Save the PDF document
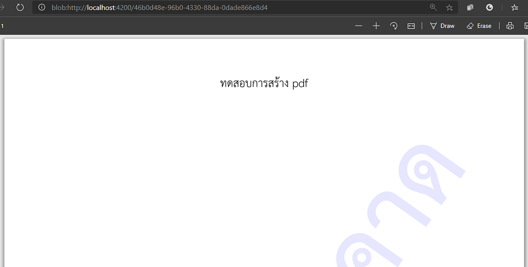Screen dimensions: 528x267 click(526, 26)
